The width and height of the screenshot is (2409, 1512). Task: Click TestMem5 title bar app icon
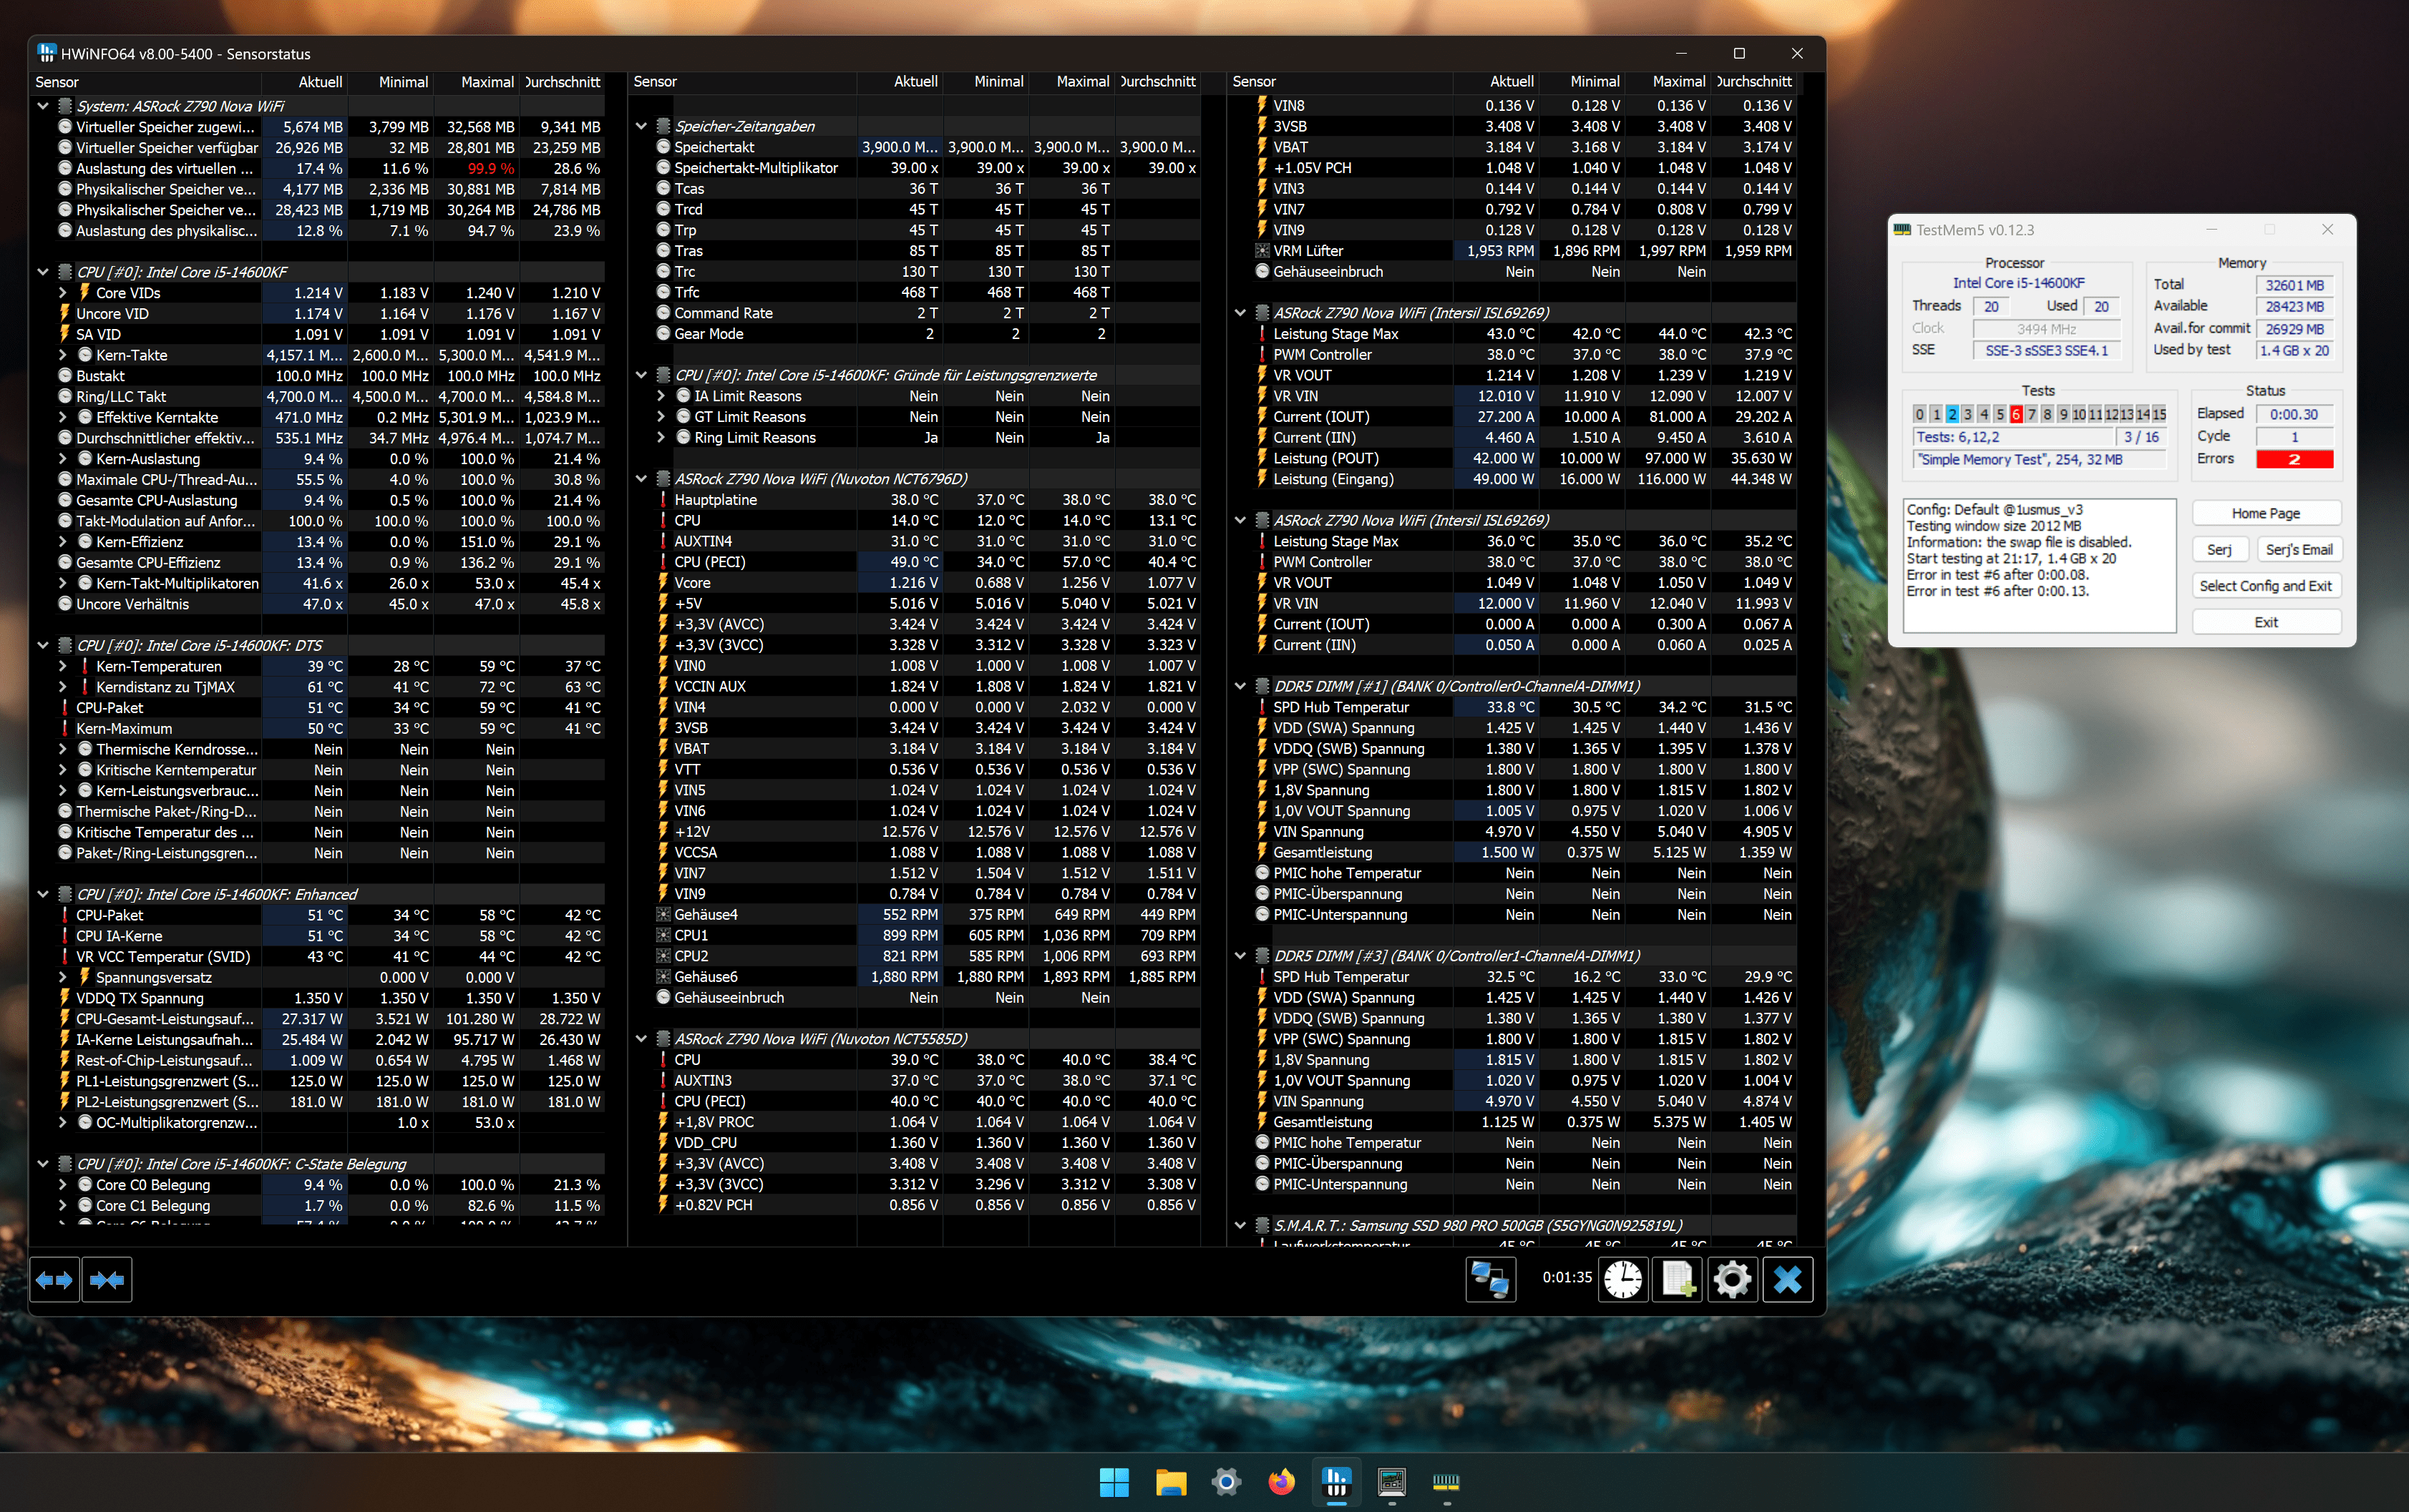click(x=1902, y=230)
